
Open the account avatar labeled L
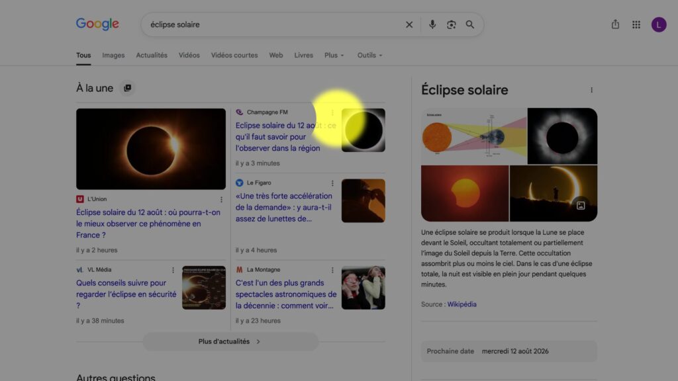[x=659, y=24]
